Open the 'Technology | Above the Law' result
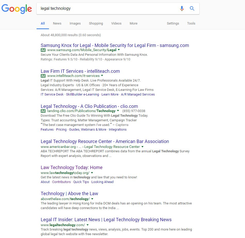This screenshot has width=245, height=238. click(69, 194)
